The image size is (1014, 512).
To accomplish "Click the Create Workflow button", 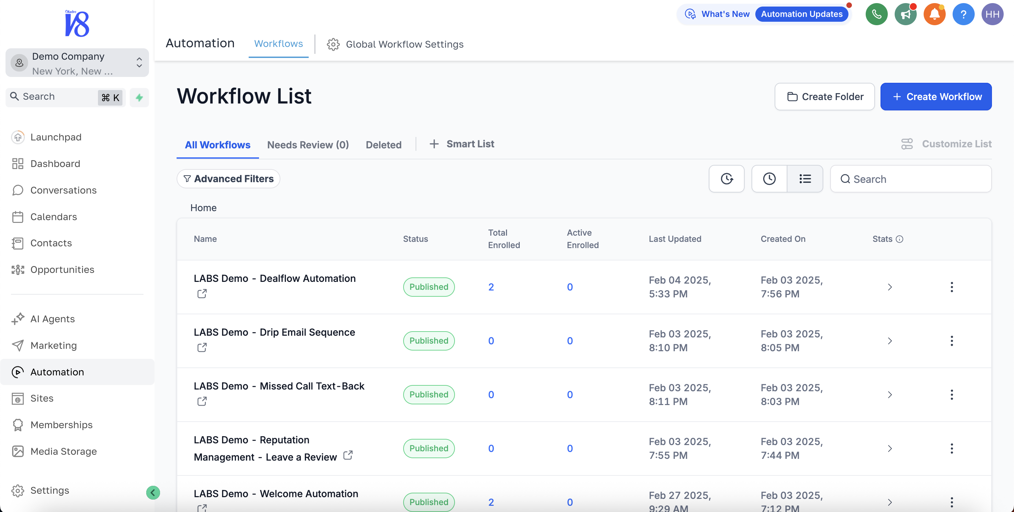I will tap(936, 97).
